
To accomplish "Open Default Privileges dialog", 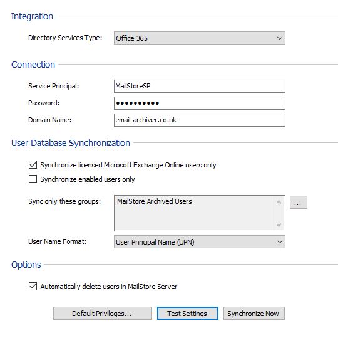I will (103, 313).
